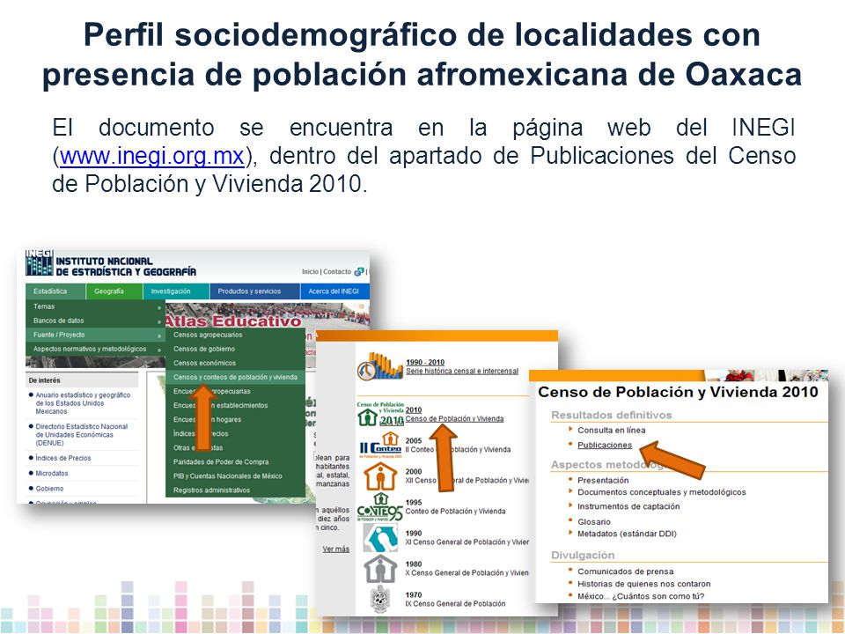Open the Publicaciones link
845x634 pixels.
coord(605,445)
